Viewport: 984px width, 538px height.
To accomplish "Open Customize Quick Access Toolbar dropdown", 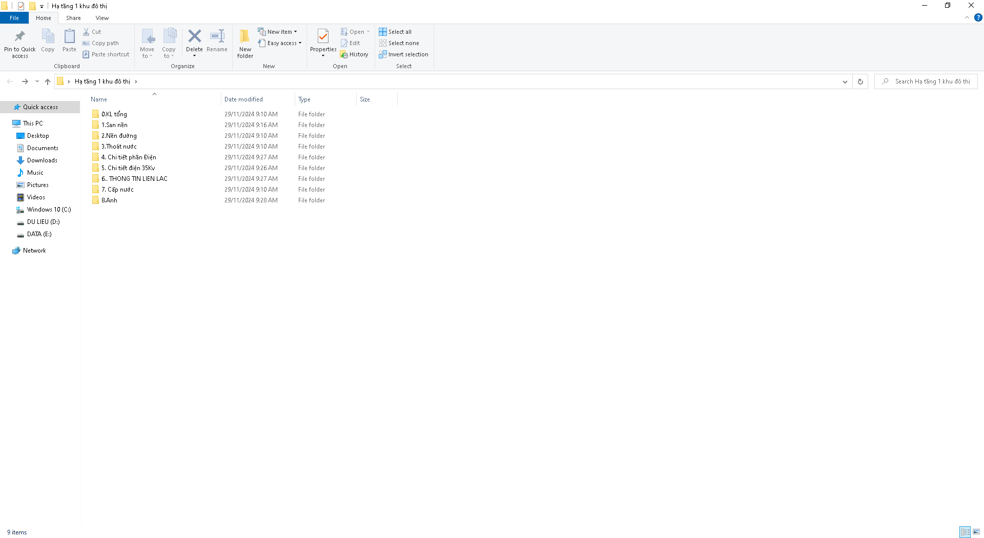I will coord(42,6).
